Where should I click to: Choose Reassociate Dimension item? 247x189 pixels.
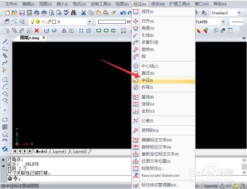tap(164, 176)
